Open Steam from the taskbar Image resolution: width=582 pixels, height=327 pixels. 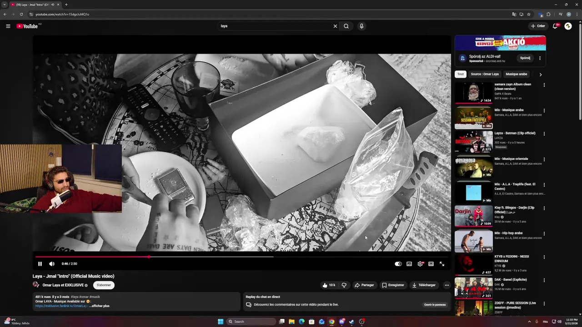pos(351,322)
